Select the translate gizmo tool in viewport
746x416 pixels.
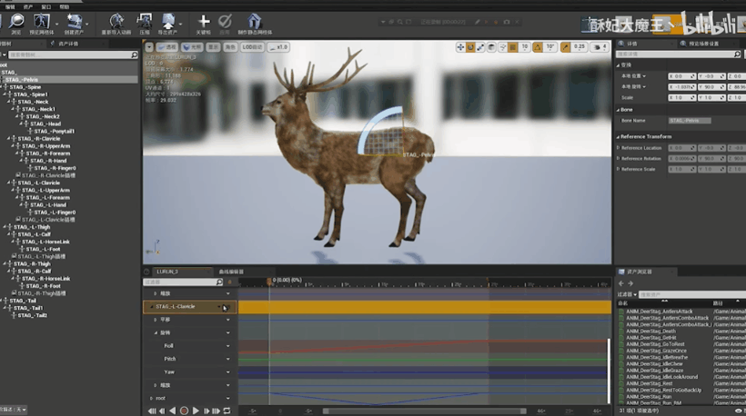coord(460,47)
